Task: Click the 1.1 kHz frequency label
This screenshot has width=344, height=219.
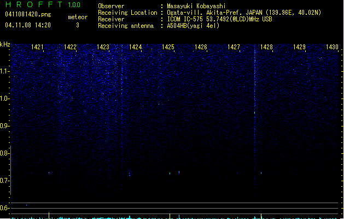Action: point(5,71)
